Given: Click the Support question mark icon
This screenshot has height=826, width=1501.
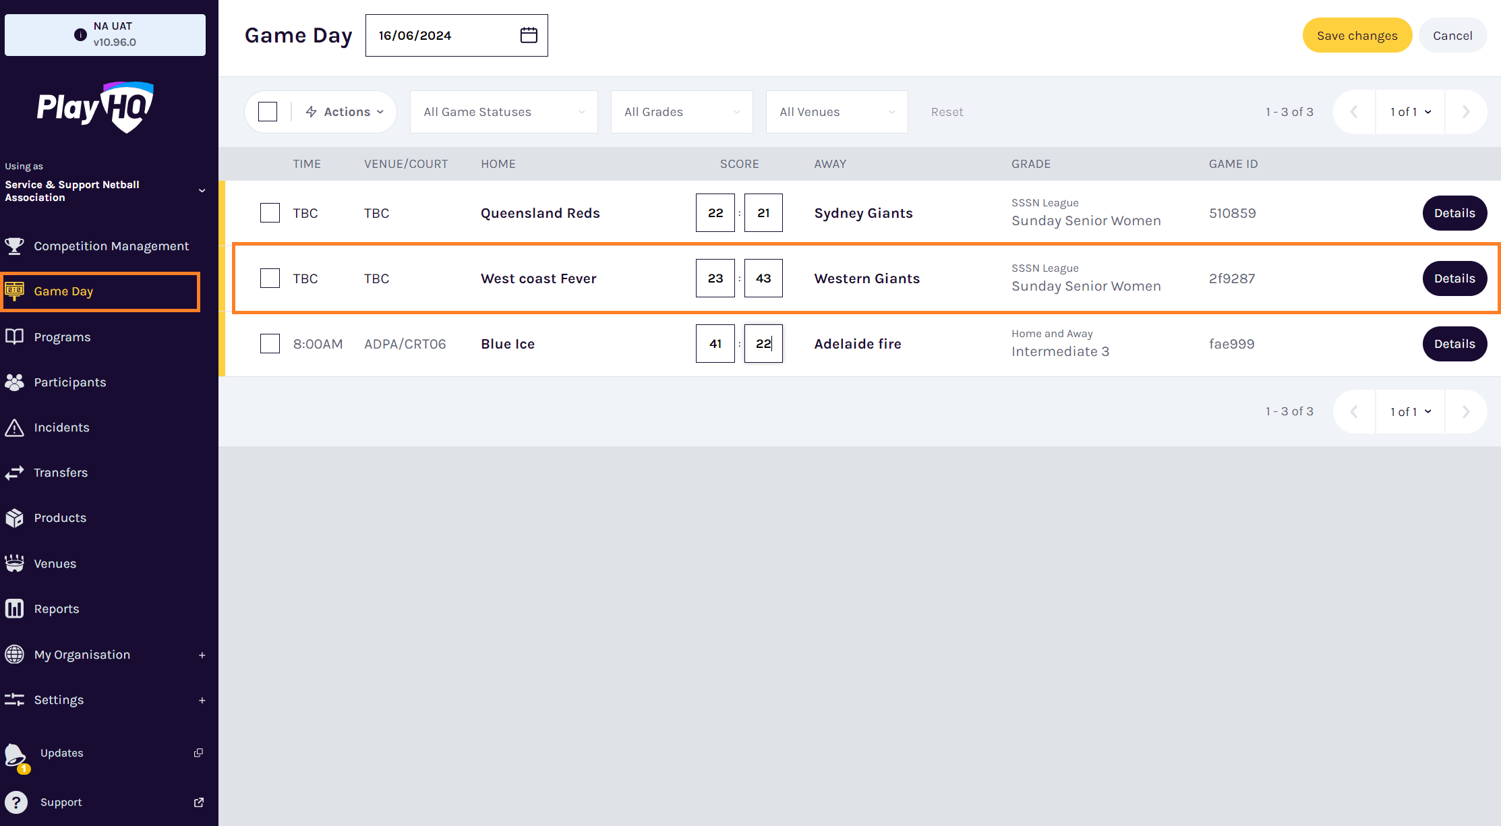Looking at the screenshot, I should 16,802.
